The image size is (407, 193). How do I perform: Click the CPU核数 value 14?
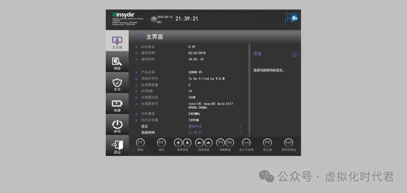[190, 91]
